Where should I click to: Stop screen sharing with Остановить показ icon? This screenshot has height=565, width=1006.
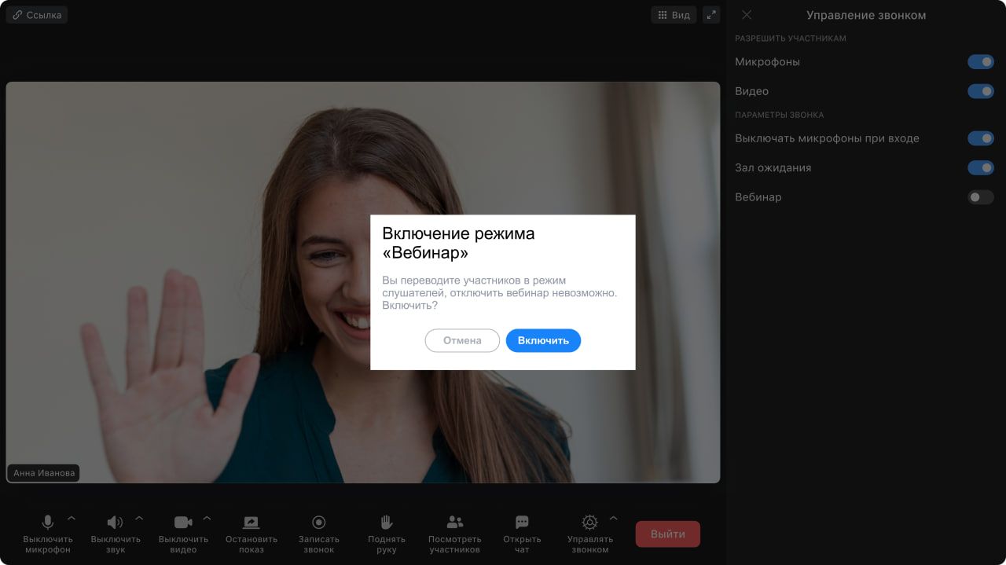pyautogui.click(x=251, y=523)
